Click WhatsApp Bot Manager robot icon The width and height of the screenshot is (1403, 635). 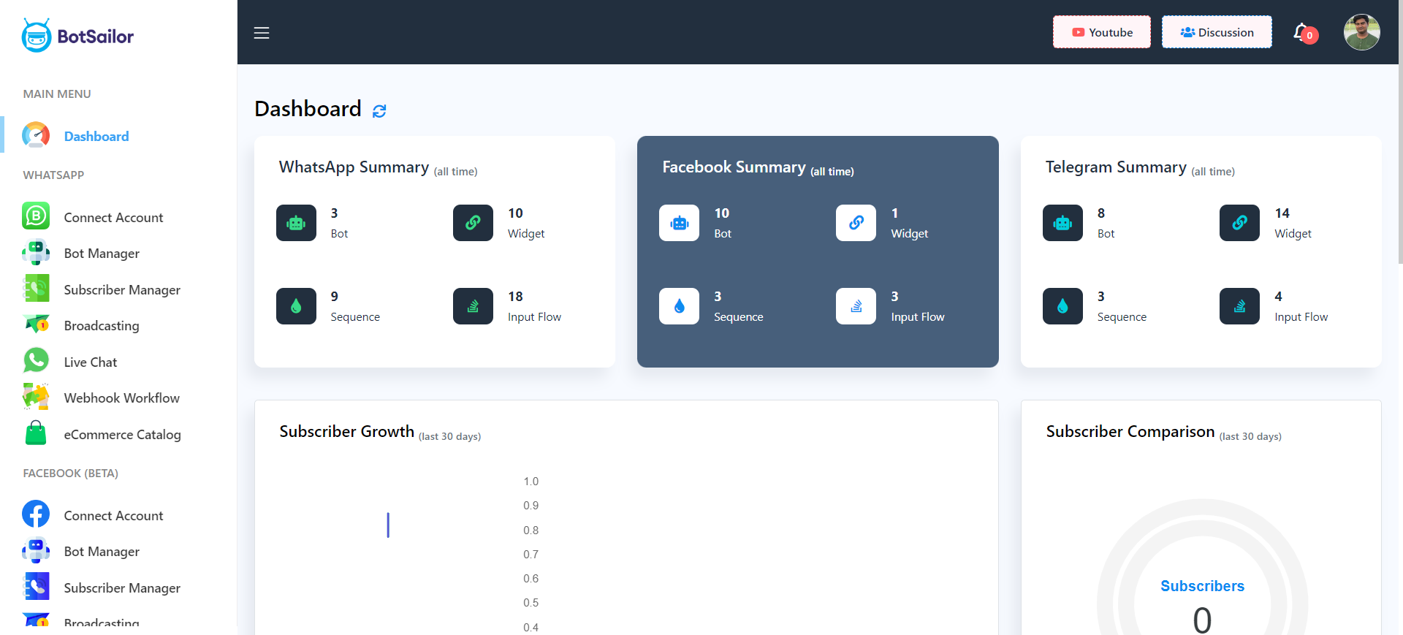coord(36,253)
